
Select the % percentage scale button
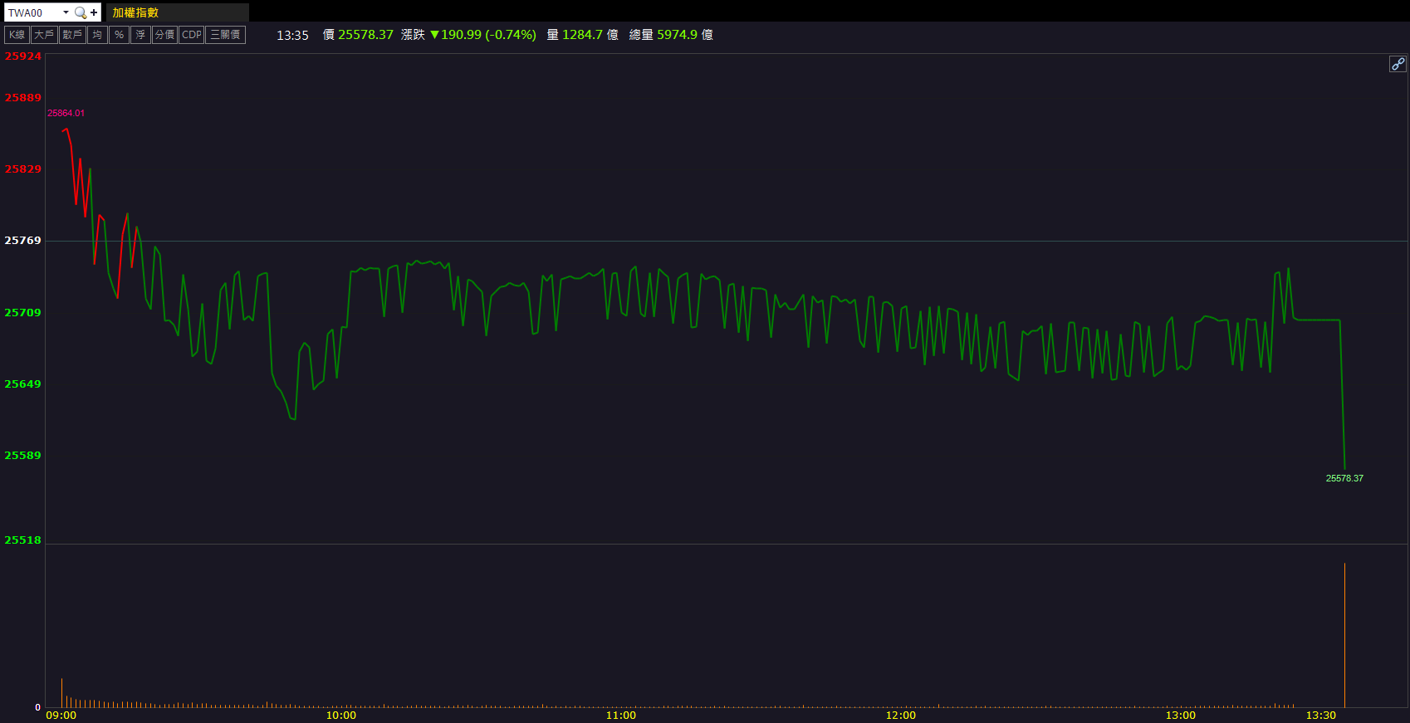(x=119, y=35)
